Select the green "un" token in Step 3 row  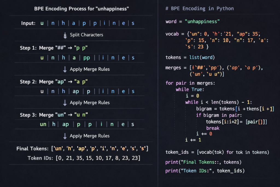43,124
